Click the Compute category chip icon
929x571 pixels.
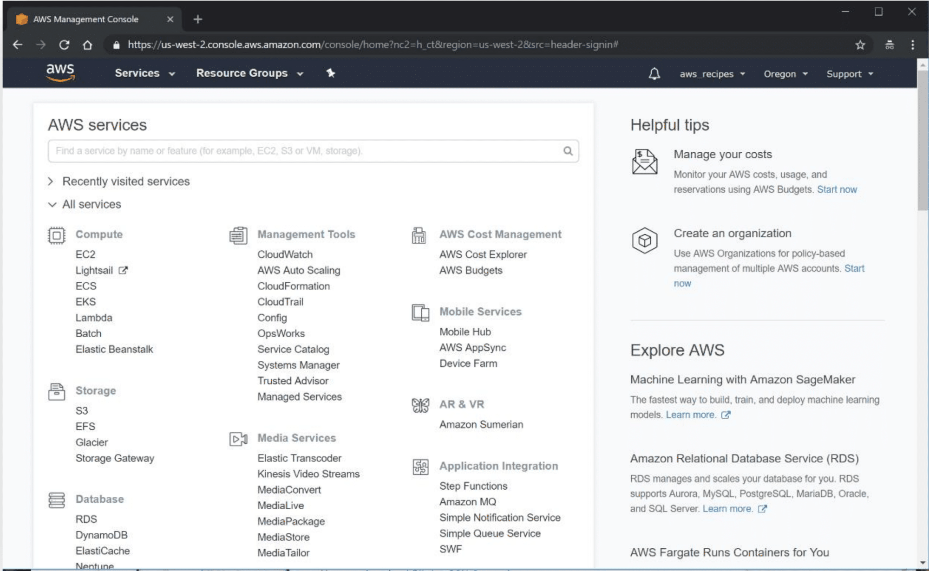(x=57, y=235)
